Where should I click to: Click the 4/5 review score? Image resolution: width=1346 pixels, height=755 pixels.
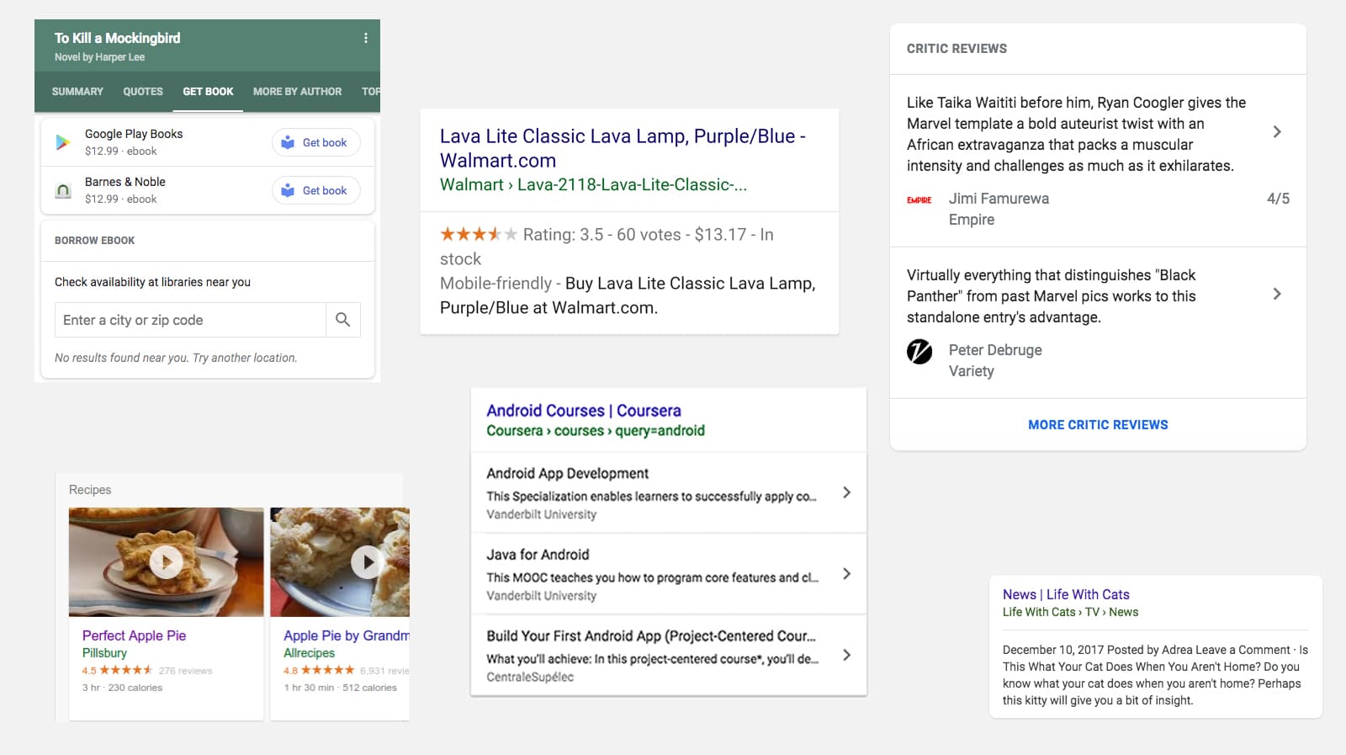click(x=1278, y=199)
